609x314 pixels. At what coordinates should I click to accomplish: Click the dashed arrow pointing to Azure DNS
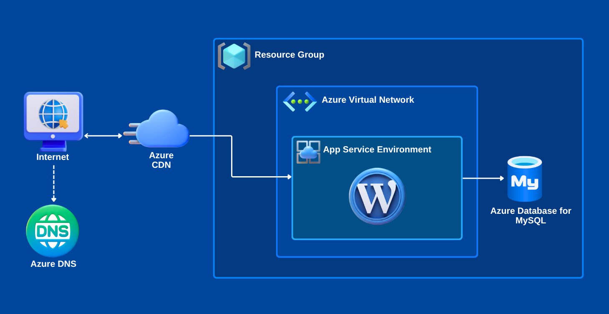(x=53, y=183)
